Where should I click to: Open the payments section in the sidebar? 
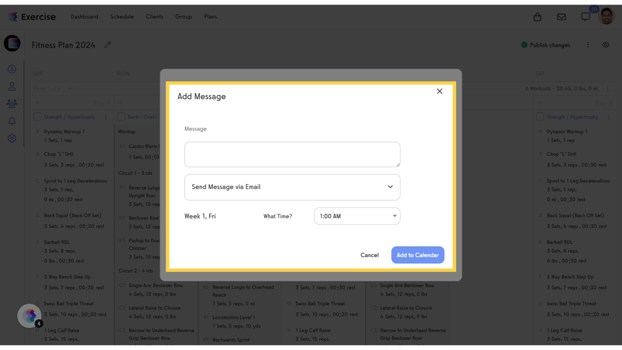click(x=12, y=69)
